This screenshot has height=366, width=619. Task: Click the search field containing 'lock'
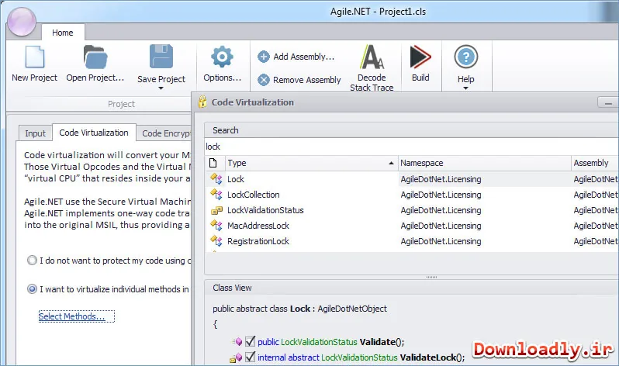pyautogui.click(x=412, y=147)
